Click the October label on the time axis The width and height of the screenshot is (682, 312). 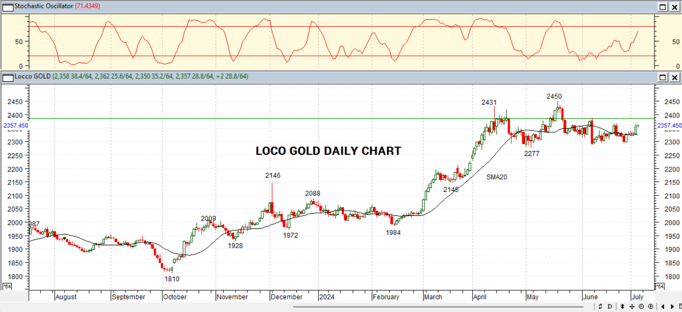click(x=175, y=297)
